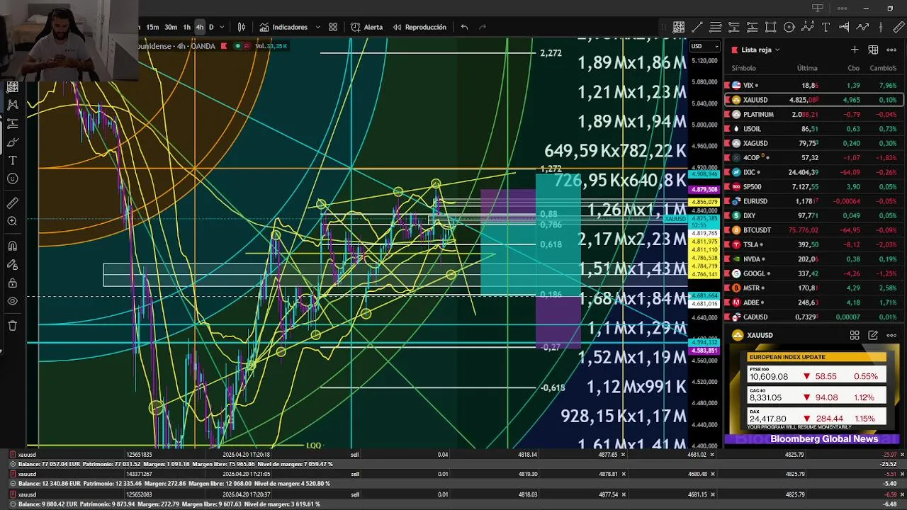
Task: Click the undo arrow
Action: click(x=464, y=27)
